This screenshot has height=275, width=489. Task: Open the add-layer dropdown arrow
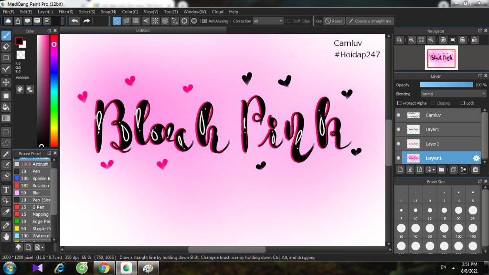pos(434,169)
